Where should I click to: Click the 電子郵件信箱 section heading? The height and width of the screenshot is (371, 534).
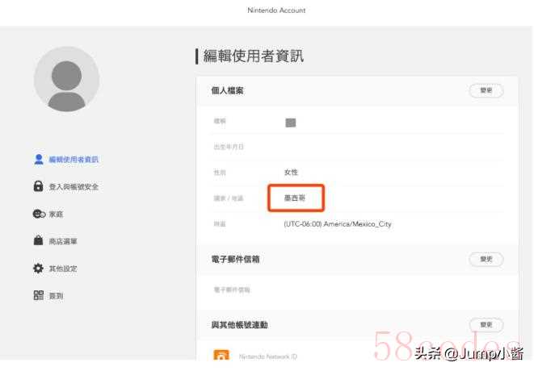[235, 260]
